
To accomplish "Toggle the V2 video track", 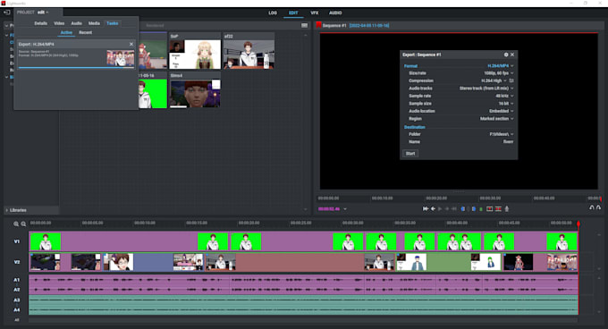I will tap(17, 262).
